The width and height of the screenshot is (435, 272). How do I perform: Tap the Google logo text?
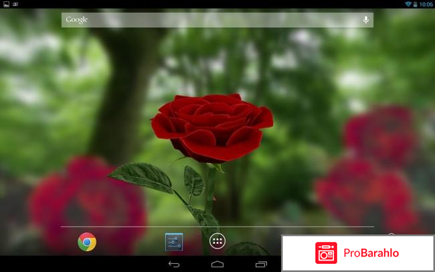pyautogui.click(x=77, y=20)
